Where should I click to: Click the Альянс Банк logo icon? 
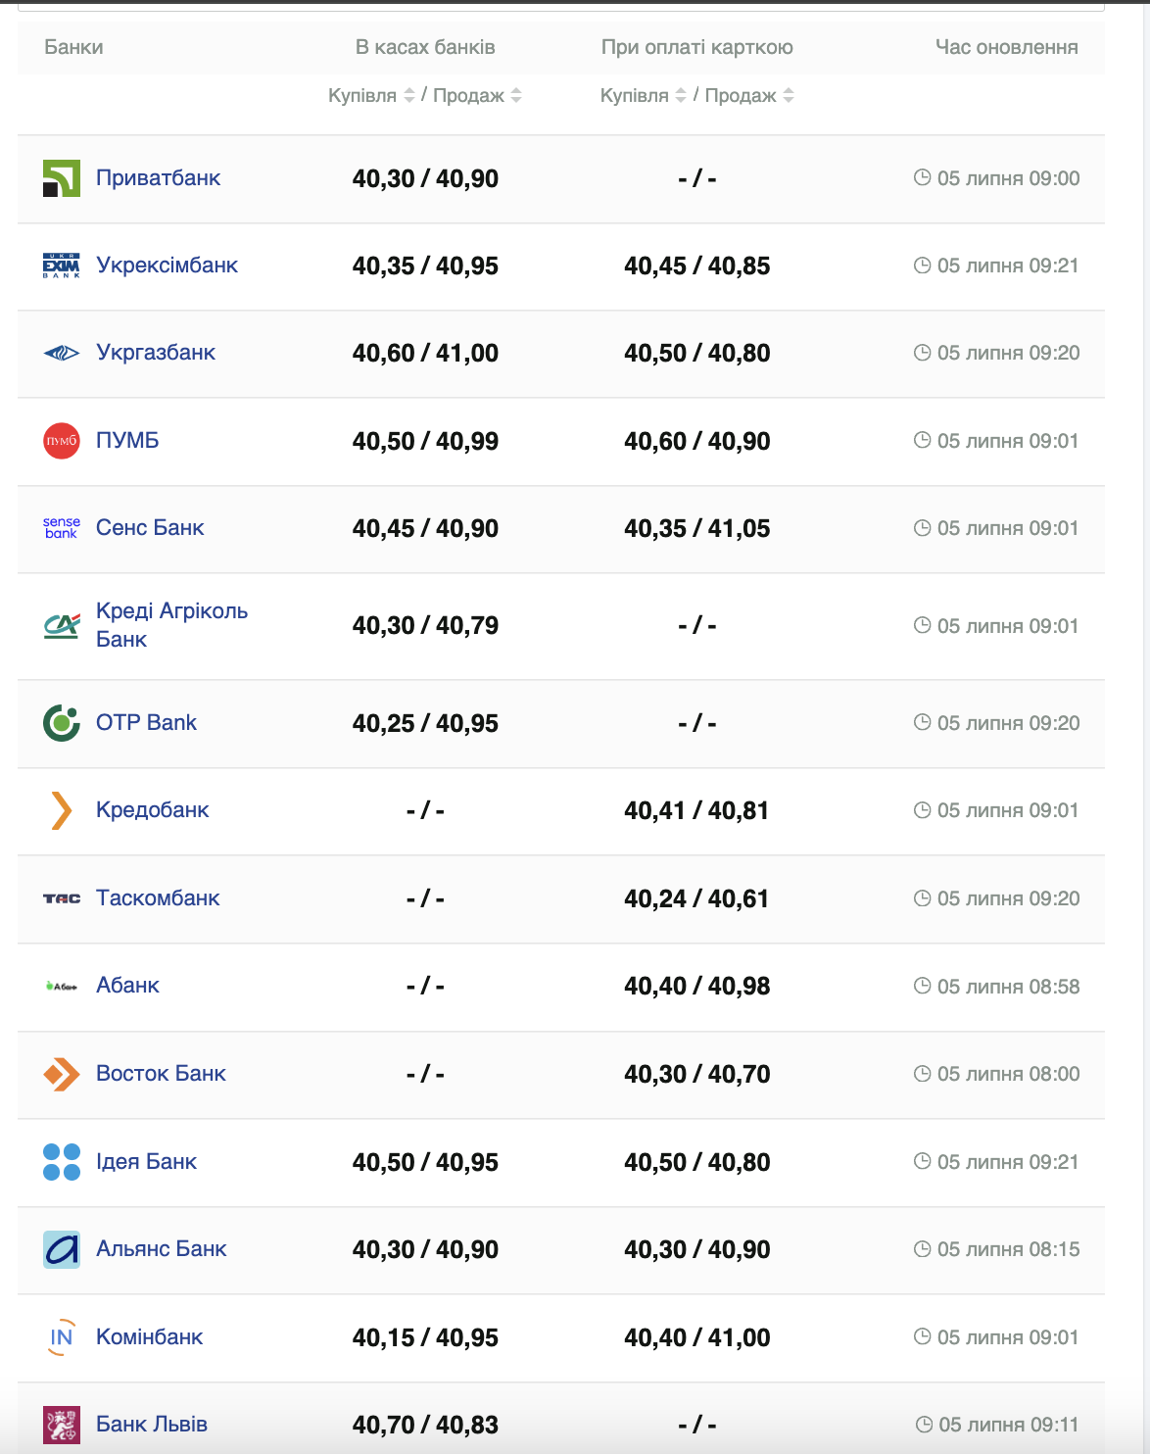[x=62, y=1249]
